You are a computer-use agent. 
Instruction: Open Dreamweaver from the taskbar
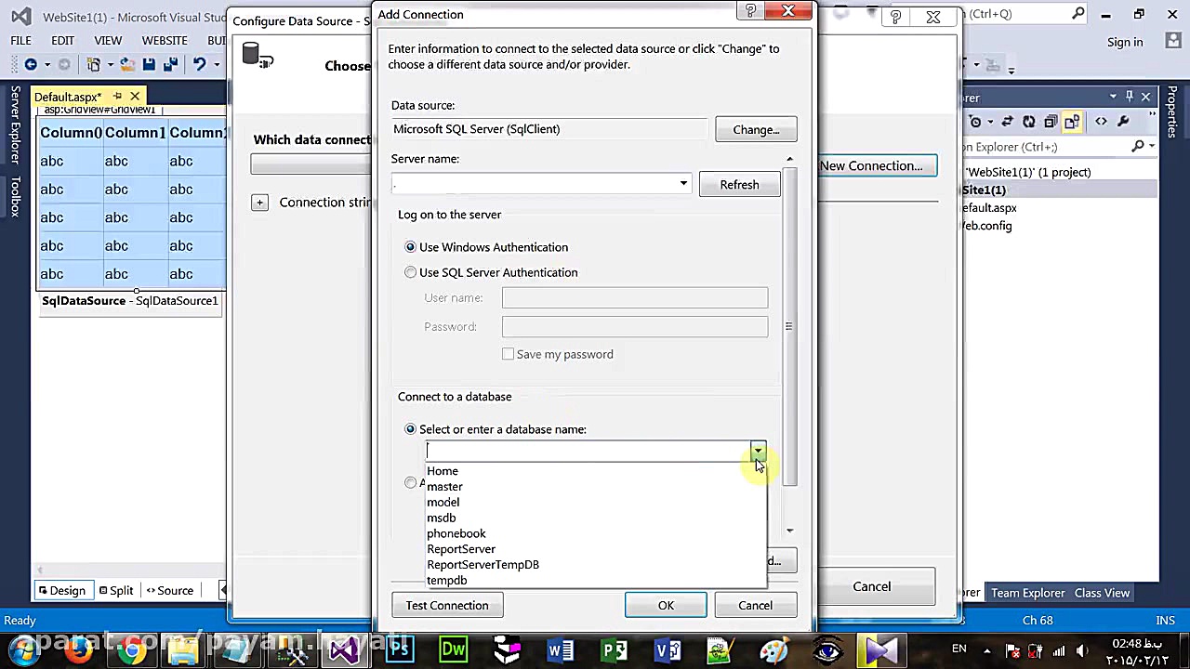[x=453, y=649]
